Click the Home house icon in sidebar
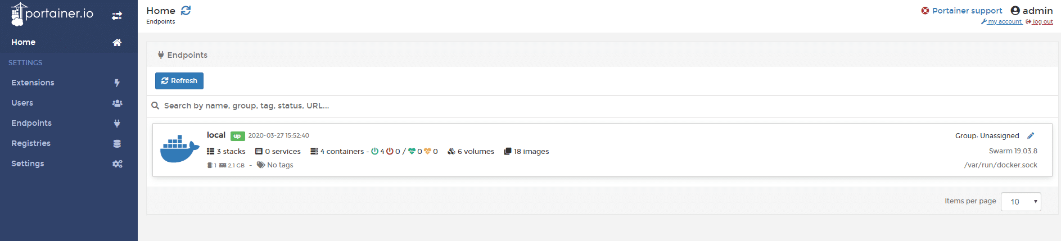Viewport: 1061px width, 241px height. pyautogui.click(x=117, y=43)
